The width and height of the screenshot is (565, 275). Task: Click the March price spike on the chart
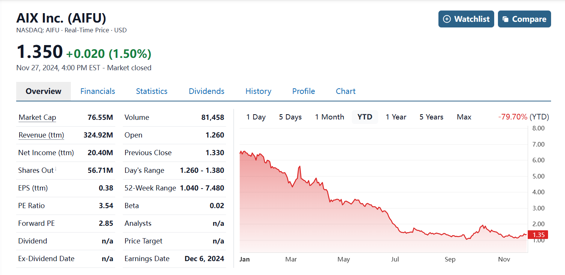(299, 166)
